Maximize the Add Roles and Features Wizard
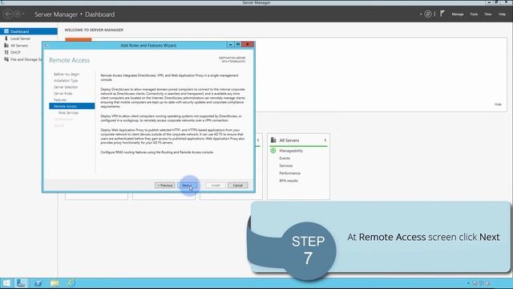Screen dimensions: 513x289 [238, 45]
